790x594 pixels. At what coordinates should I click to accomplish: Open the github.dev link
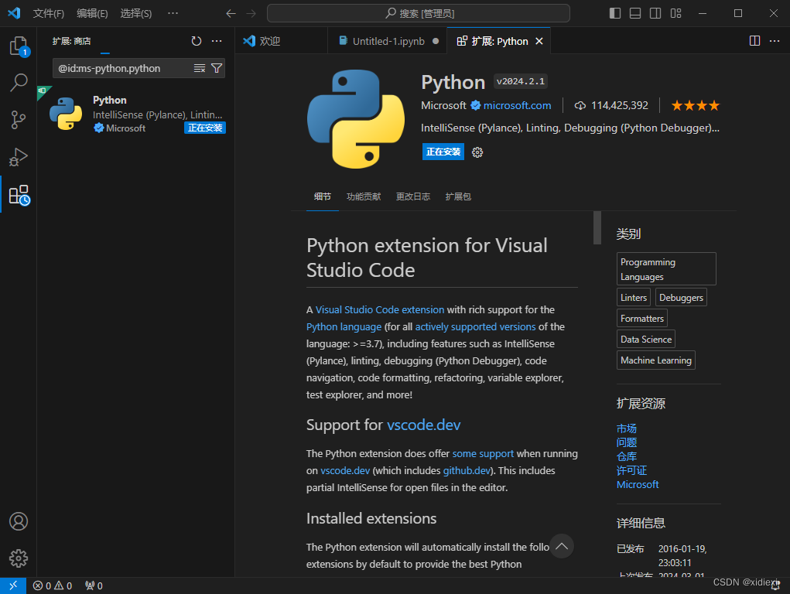pos(467,470)
